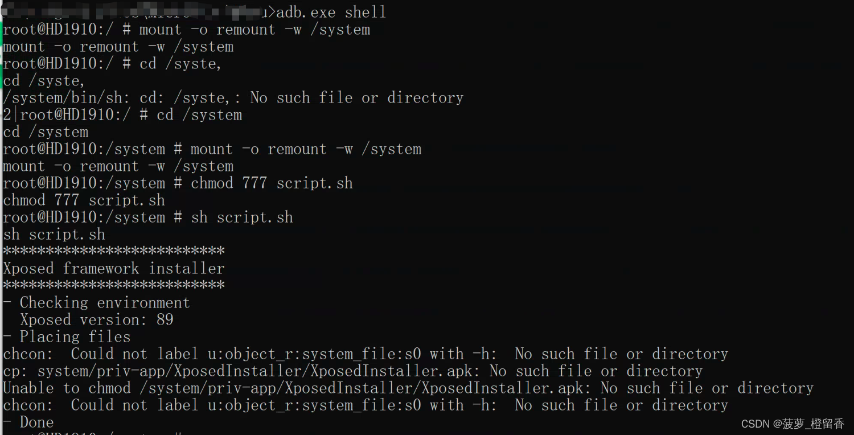Click the asterisk row above Xposed title
The image size is (854, 435).
[114, 251]
